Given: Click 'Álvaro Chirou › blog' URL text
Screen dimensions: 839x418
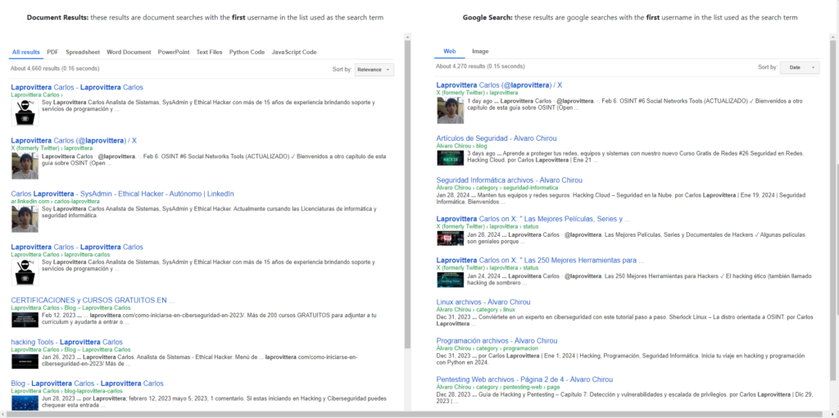Looking at the screenshot, I should coord(461,146).
